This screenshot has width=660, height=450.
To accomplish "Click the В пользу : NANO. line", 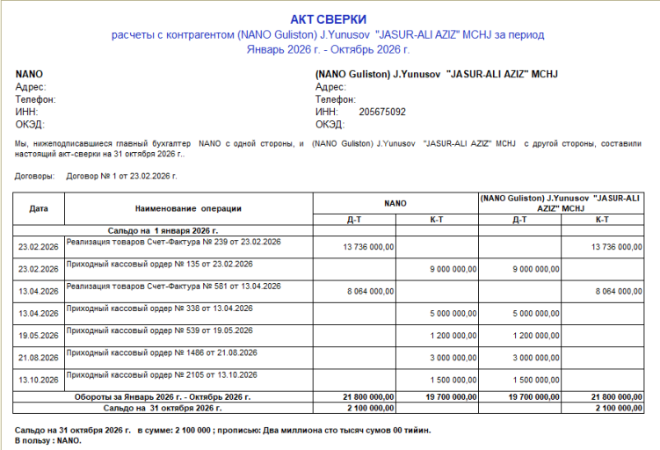I will click(48, 440).
